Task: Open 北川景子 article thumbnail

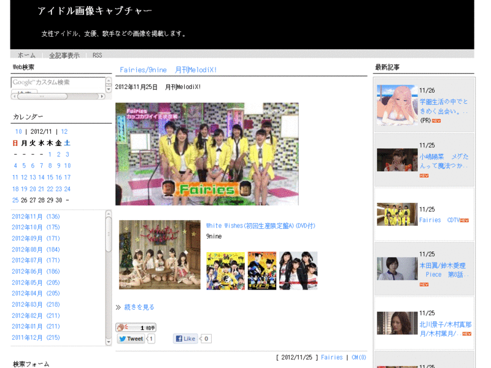Action: [397, 323]
